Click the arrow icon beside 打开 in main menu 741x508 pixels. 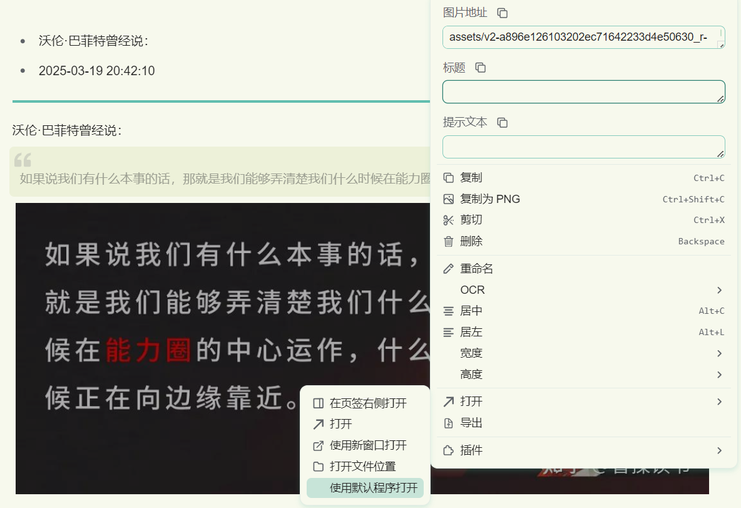click(x=449, y=402)
